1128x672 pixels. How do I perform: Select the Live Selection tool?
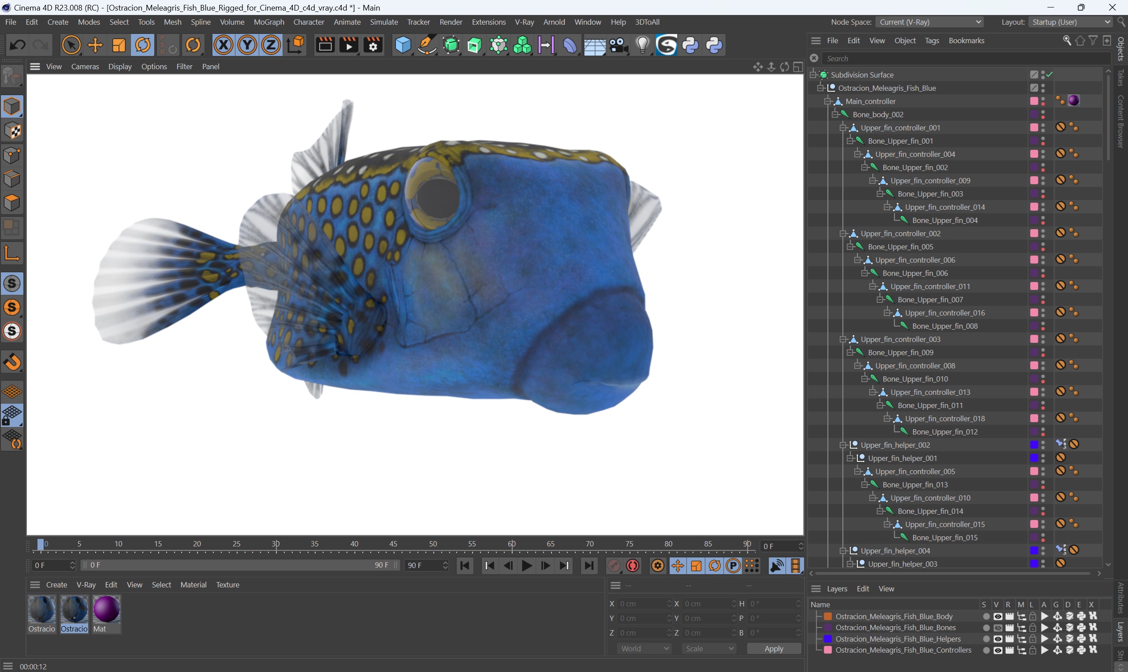(x=70, y=45)
